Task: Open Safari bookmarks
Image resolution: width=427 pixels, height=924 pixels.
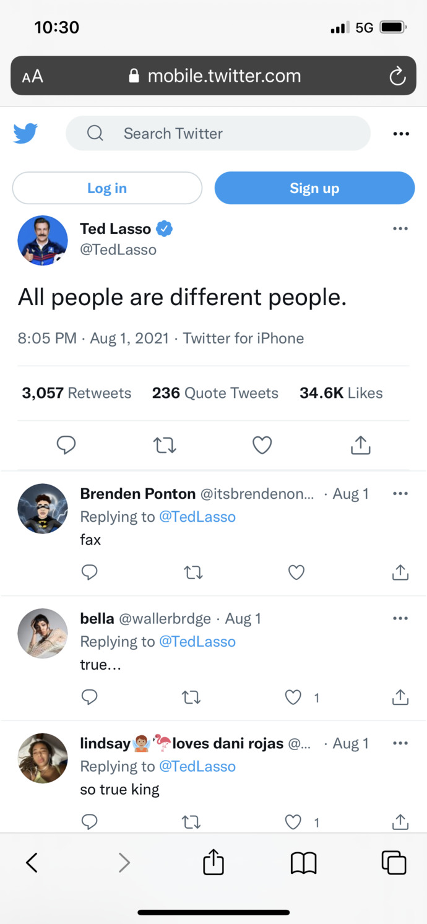Action: click(303, 862)
